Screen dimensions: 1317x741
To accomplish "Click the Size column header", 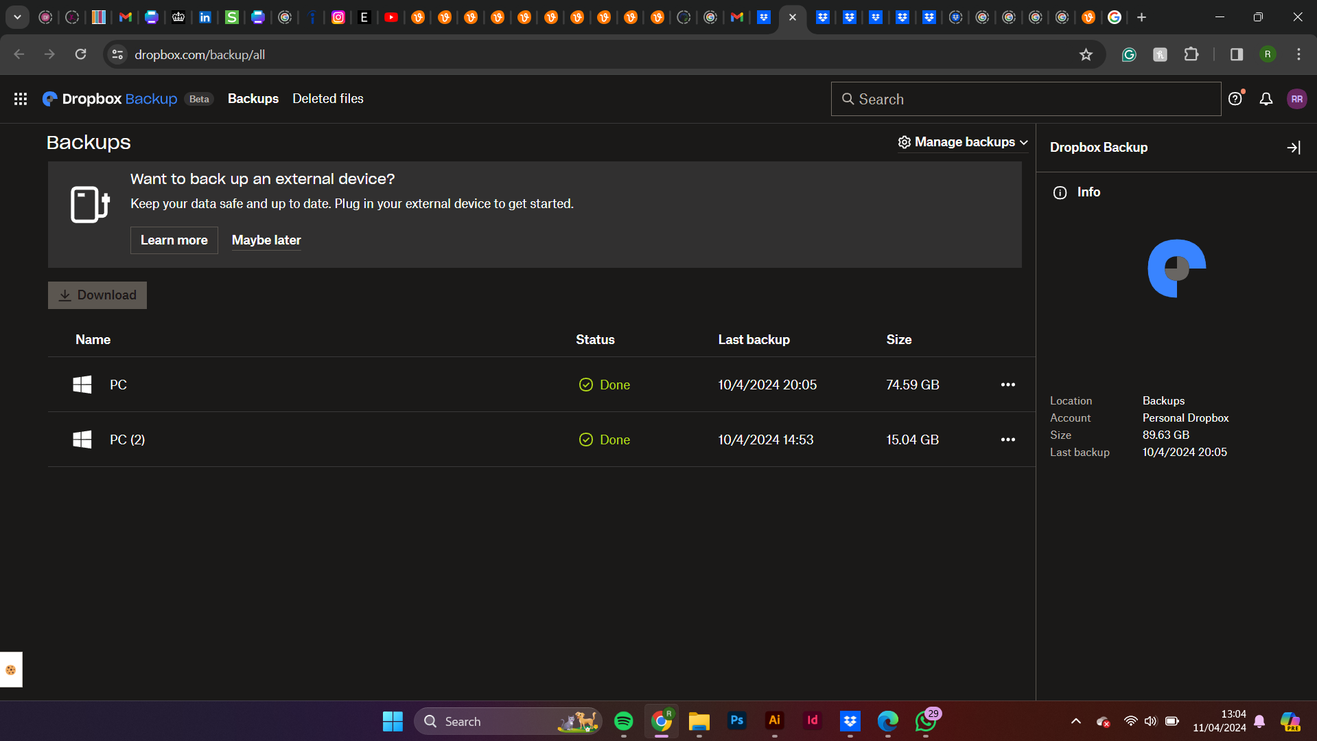I will coord(898,340).
